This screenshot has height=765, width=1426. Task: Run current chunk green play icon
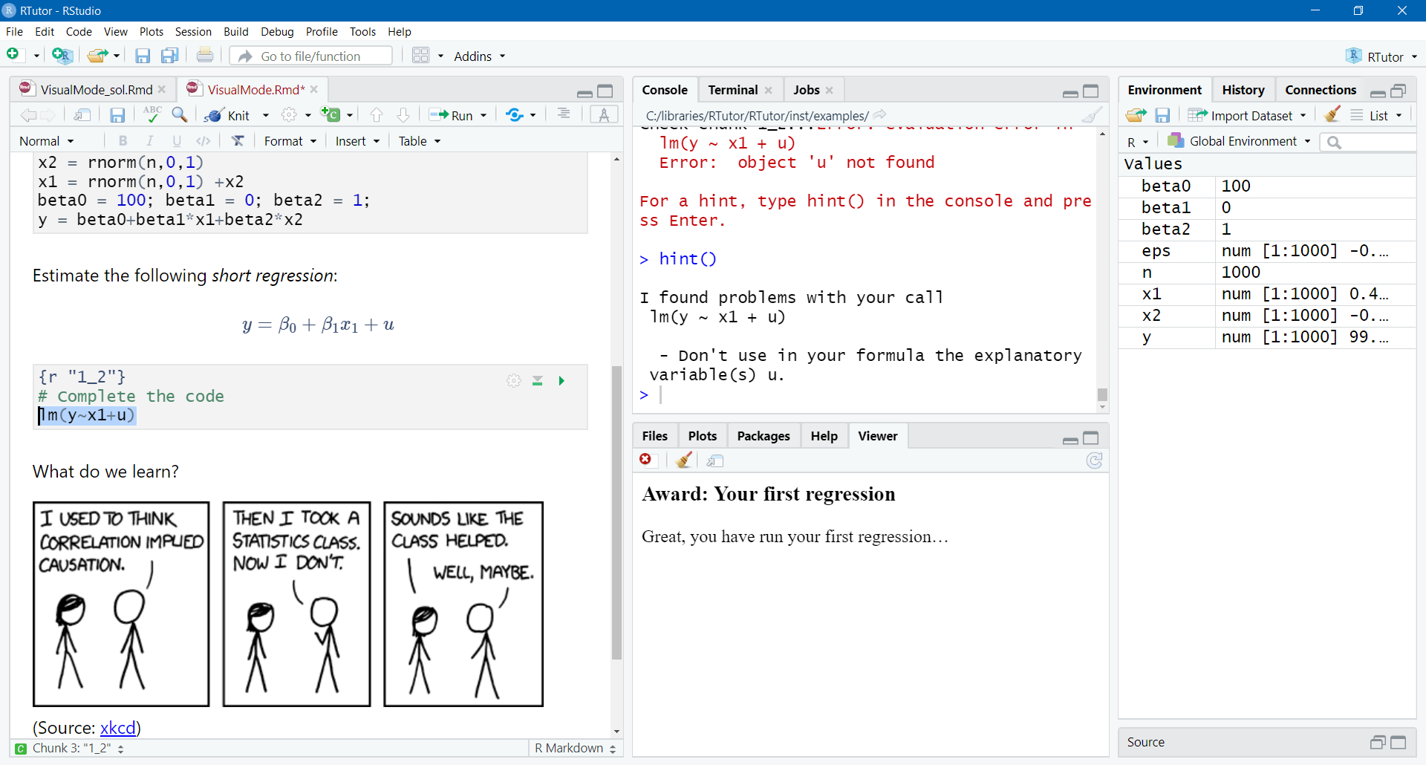[x=561, y=381]
